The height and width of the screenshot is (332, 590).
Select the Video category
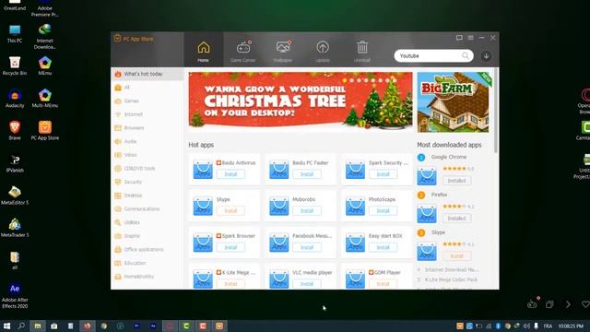(147, 155)
